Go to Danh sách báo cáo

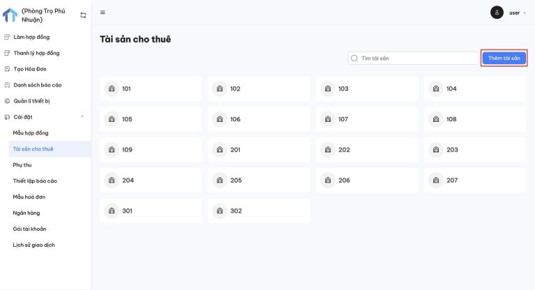click(38, 85)
